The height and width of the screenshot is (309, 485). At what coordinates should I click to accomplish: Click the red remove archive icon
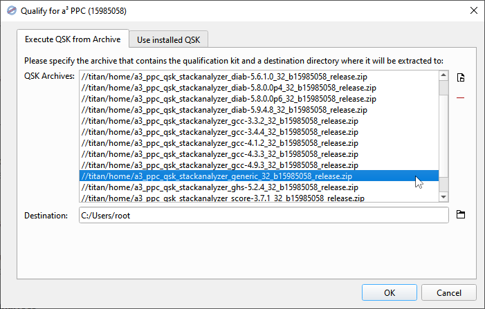461,98
